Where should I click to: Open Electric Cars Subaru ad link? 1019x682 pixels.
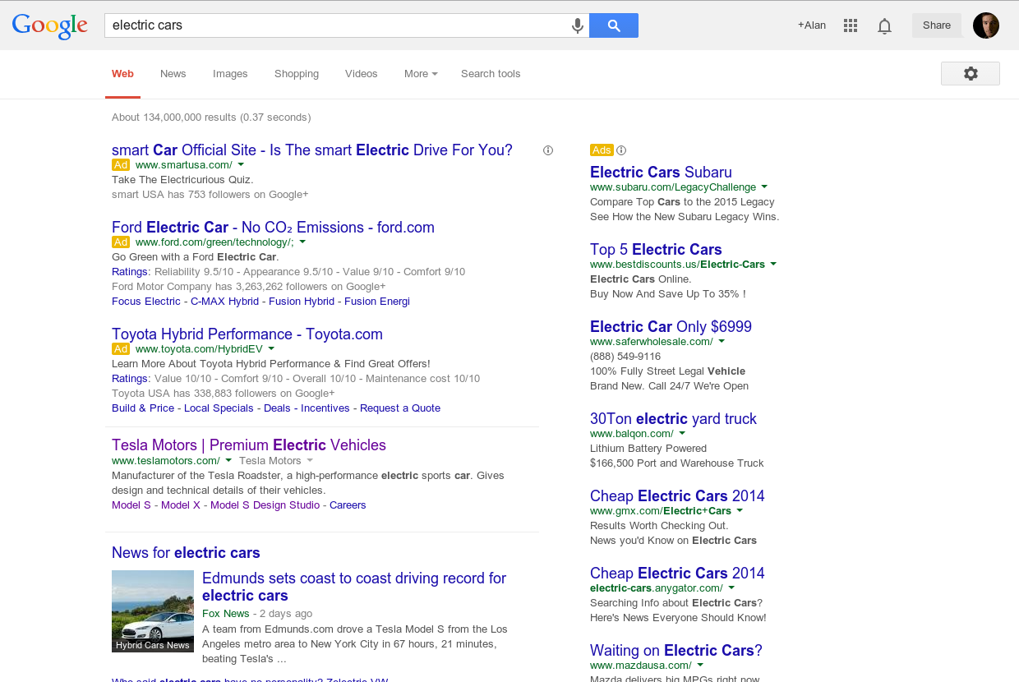coord(661,172)
